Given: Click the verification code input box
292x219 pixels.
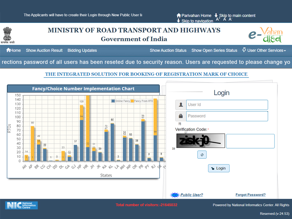Looking at the screenshot, I should (250, 141).
